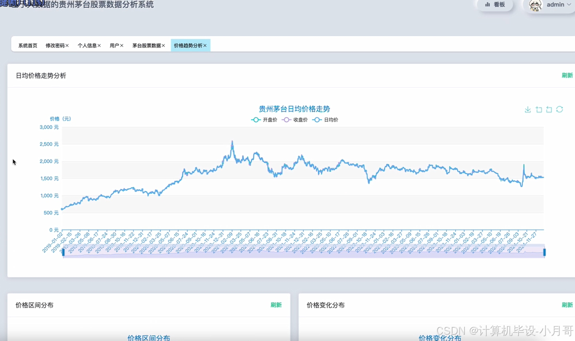Switch to the 个人信息 tab
Viewport: 575px width, 341px height.
87,45
